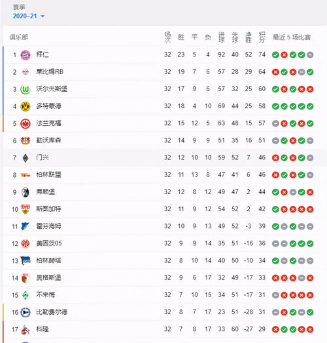The width and height of the screenshot is (327, 343).
Task: Click the Werder Bremen green diamond logo
Action: (26, 295)
